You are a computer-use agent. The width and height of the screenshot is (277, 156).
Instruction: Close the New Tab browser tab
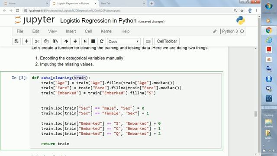[144, 3]
